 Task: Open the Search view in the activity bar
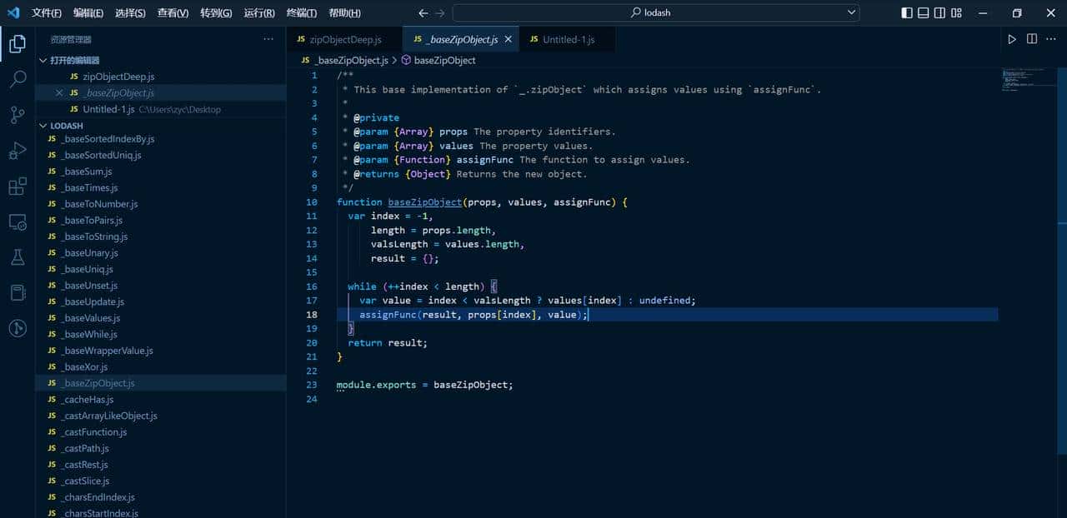pos(17,79)
